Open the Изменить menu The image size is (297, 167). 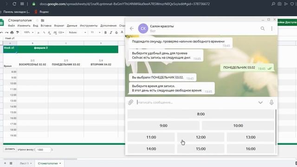pos(24,26)
